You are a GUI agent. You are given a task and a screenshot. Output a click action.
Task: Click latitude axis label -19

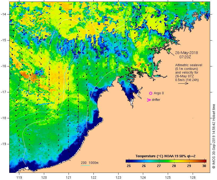(3, 144)
